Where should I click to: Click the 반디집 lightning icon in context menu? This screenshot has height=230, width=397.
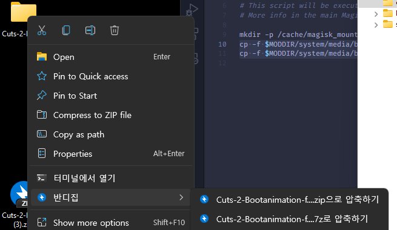[42, 197]
